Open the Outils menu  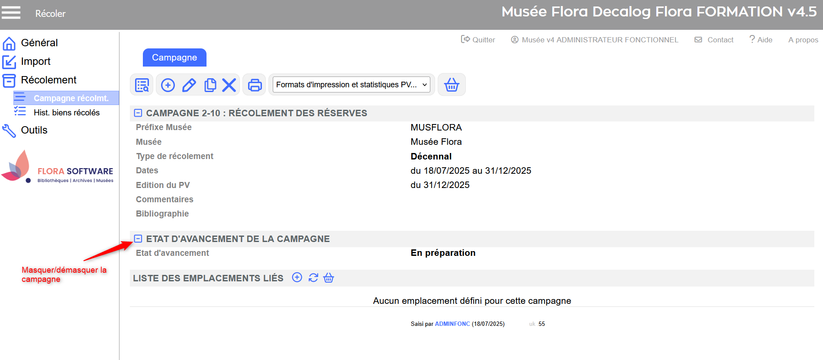coord(34,130)
